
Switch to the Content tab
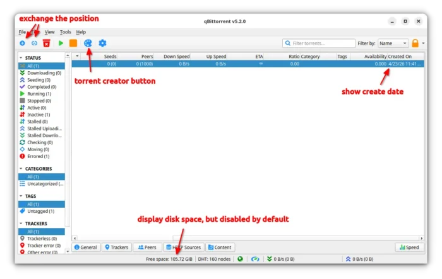point(220,248)
